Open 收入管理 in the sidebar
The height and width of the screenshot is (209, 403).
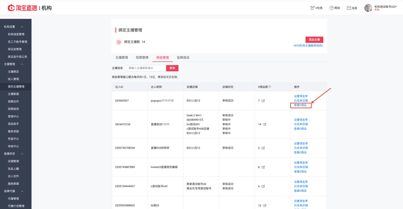click(13, 79)
